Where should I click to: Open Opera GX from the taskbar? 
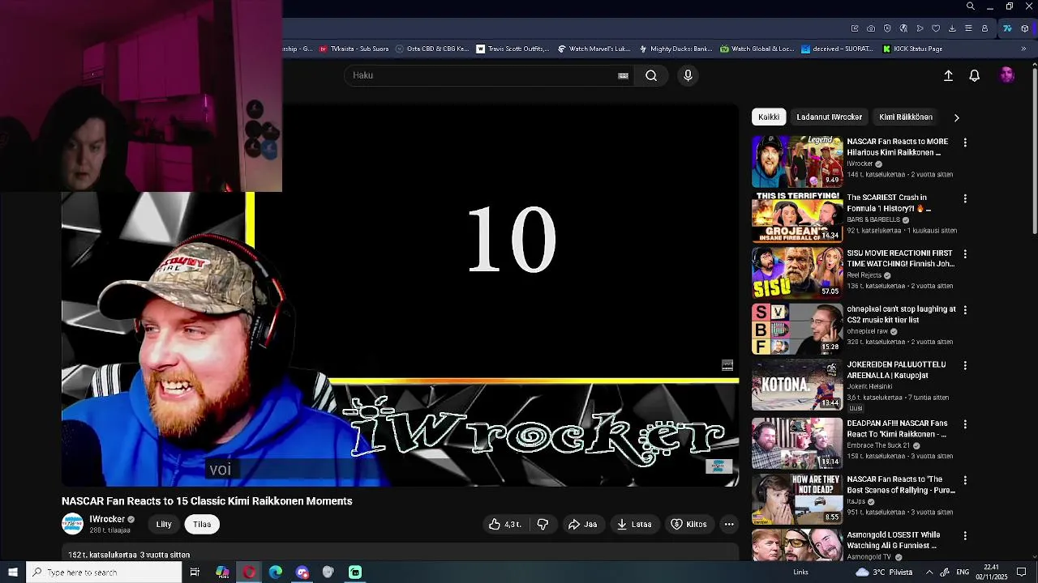[x=249, y=572]
